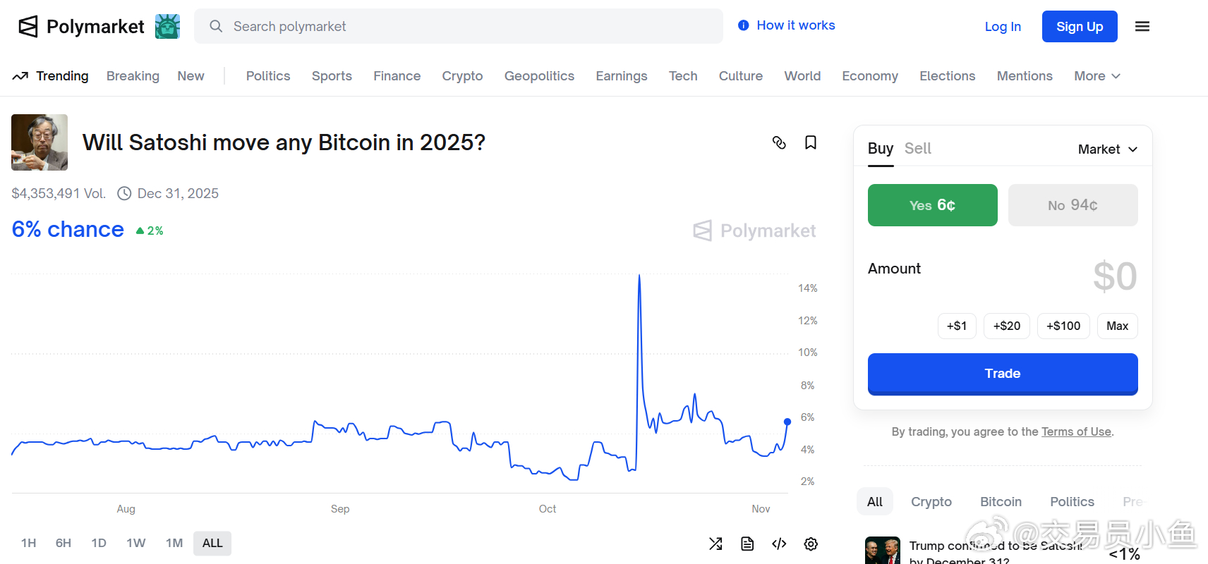
Task: Open the hamburger menu icon
Action: pyautogui.click(x=1142, y=27)
